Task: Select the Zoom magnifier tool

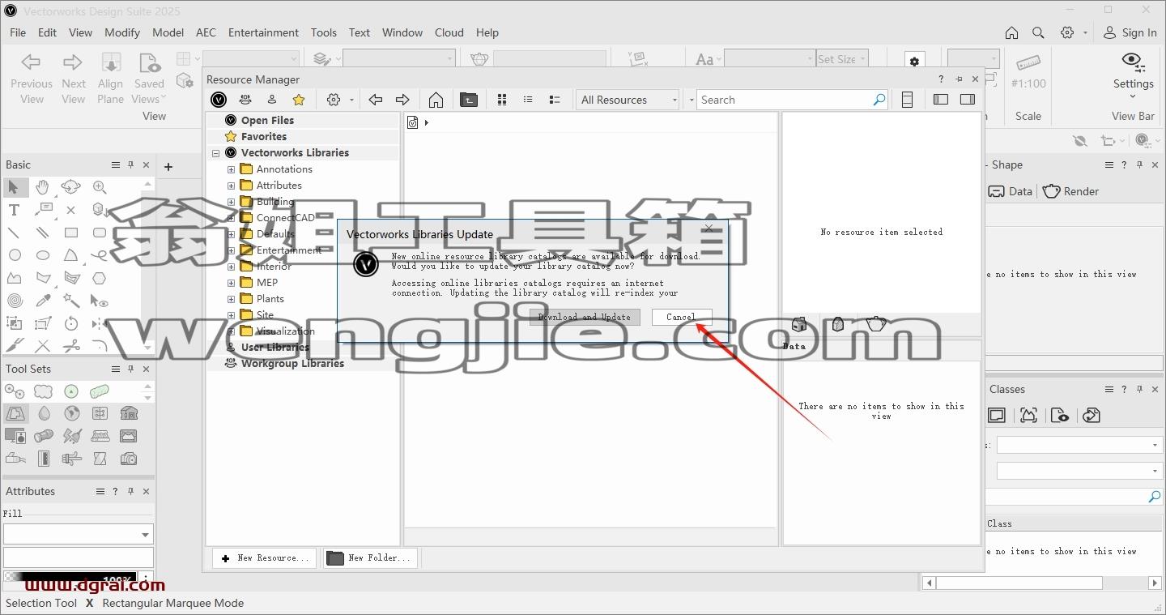Action: click(99, 187)
